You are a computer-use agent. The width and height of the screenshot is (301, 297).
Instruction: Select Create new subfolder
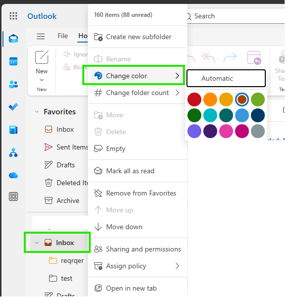pos(137,37)
